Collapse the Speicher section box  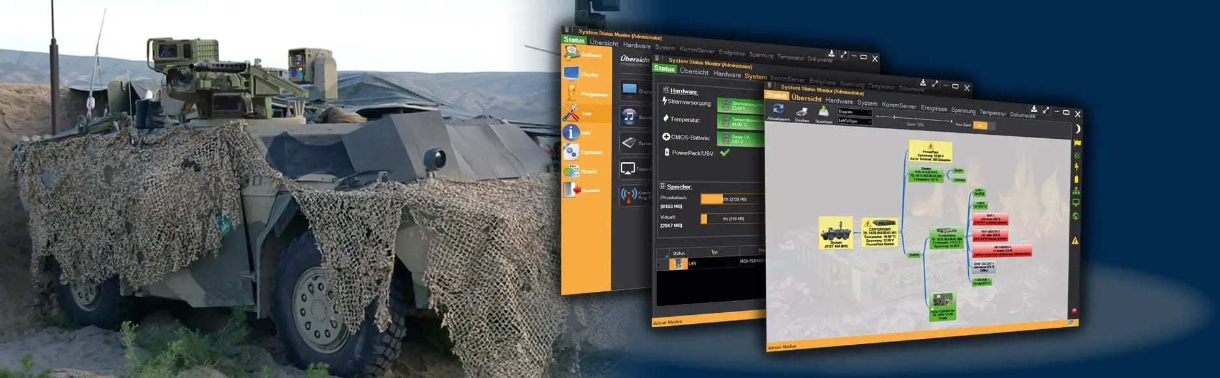tap(663, 186)
